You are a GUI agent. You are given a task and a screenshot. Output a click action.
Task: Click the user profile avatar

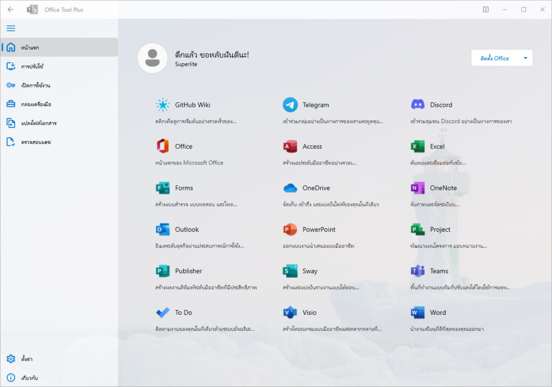pyautogui.click(x=153, y=58)
